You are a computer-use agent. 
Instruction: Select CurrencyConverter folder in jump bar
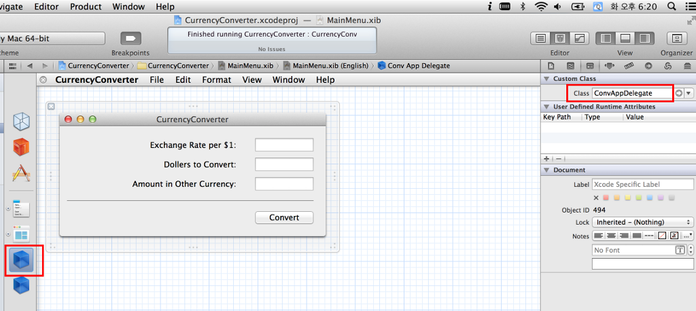173,66
